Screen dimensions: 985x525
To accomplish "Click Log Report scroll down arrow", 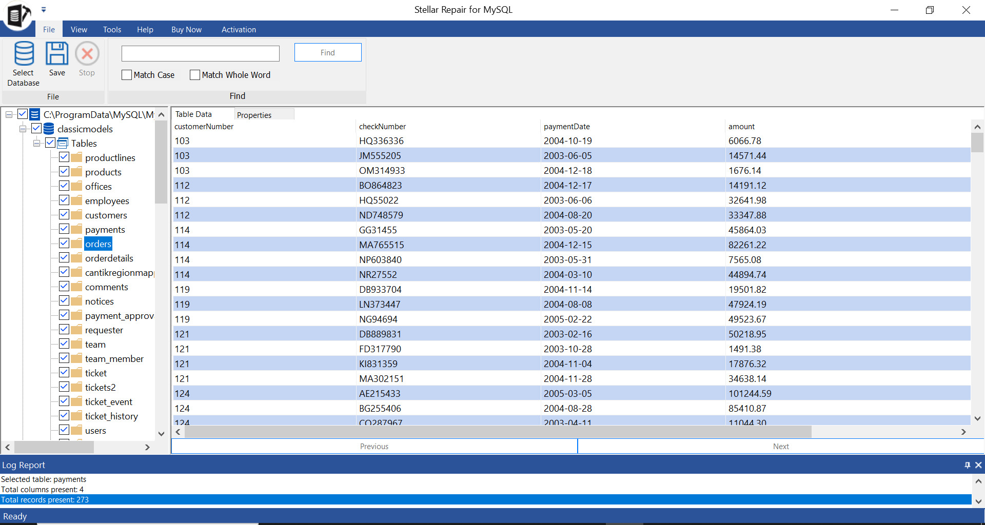I will pyautogui.click(x=978, y=501).
